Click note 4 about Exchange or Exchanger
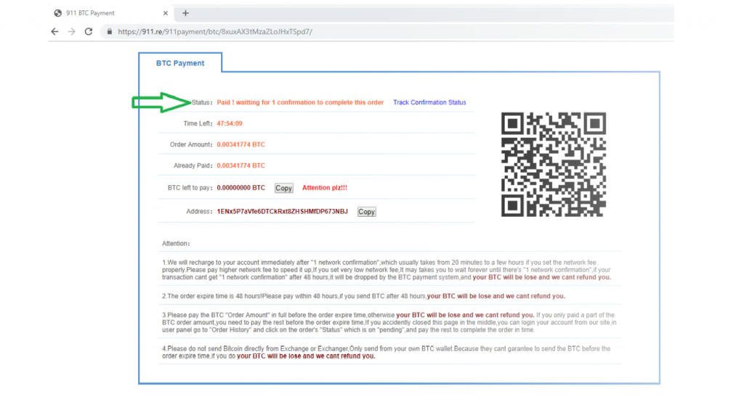The height and width of the screenshot is (420, 744). [387, 353]
